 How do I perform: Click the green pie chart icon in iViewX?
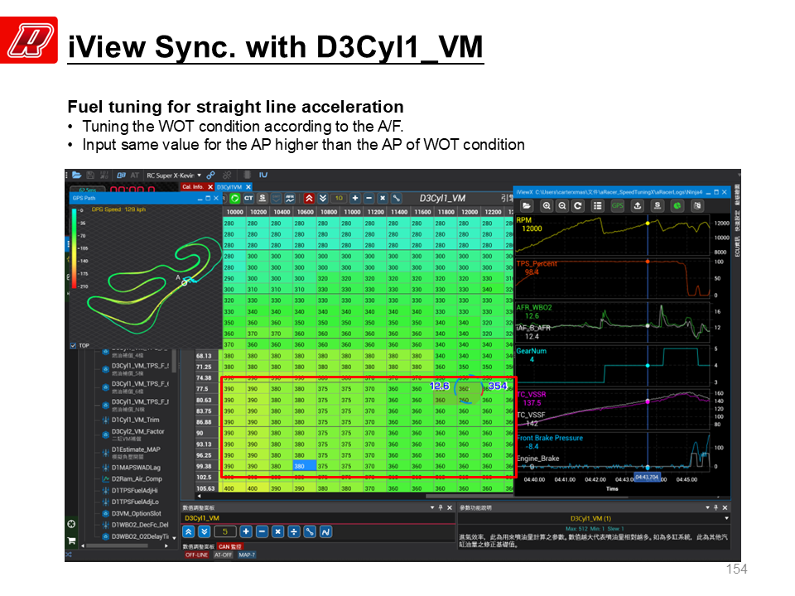point(677,206)
